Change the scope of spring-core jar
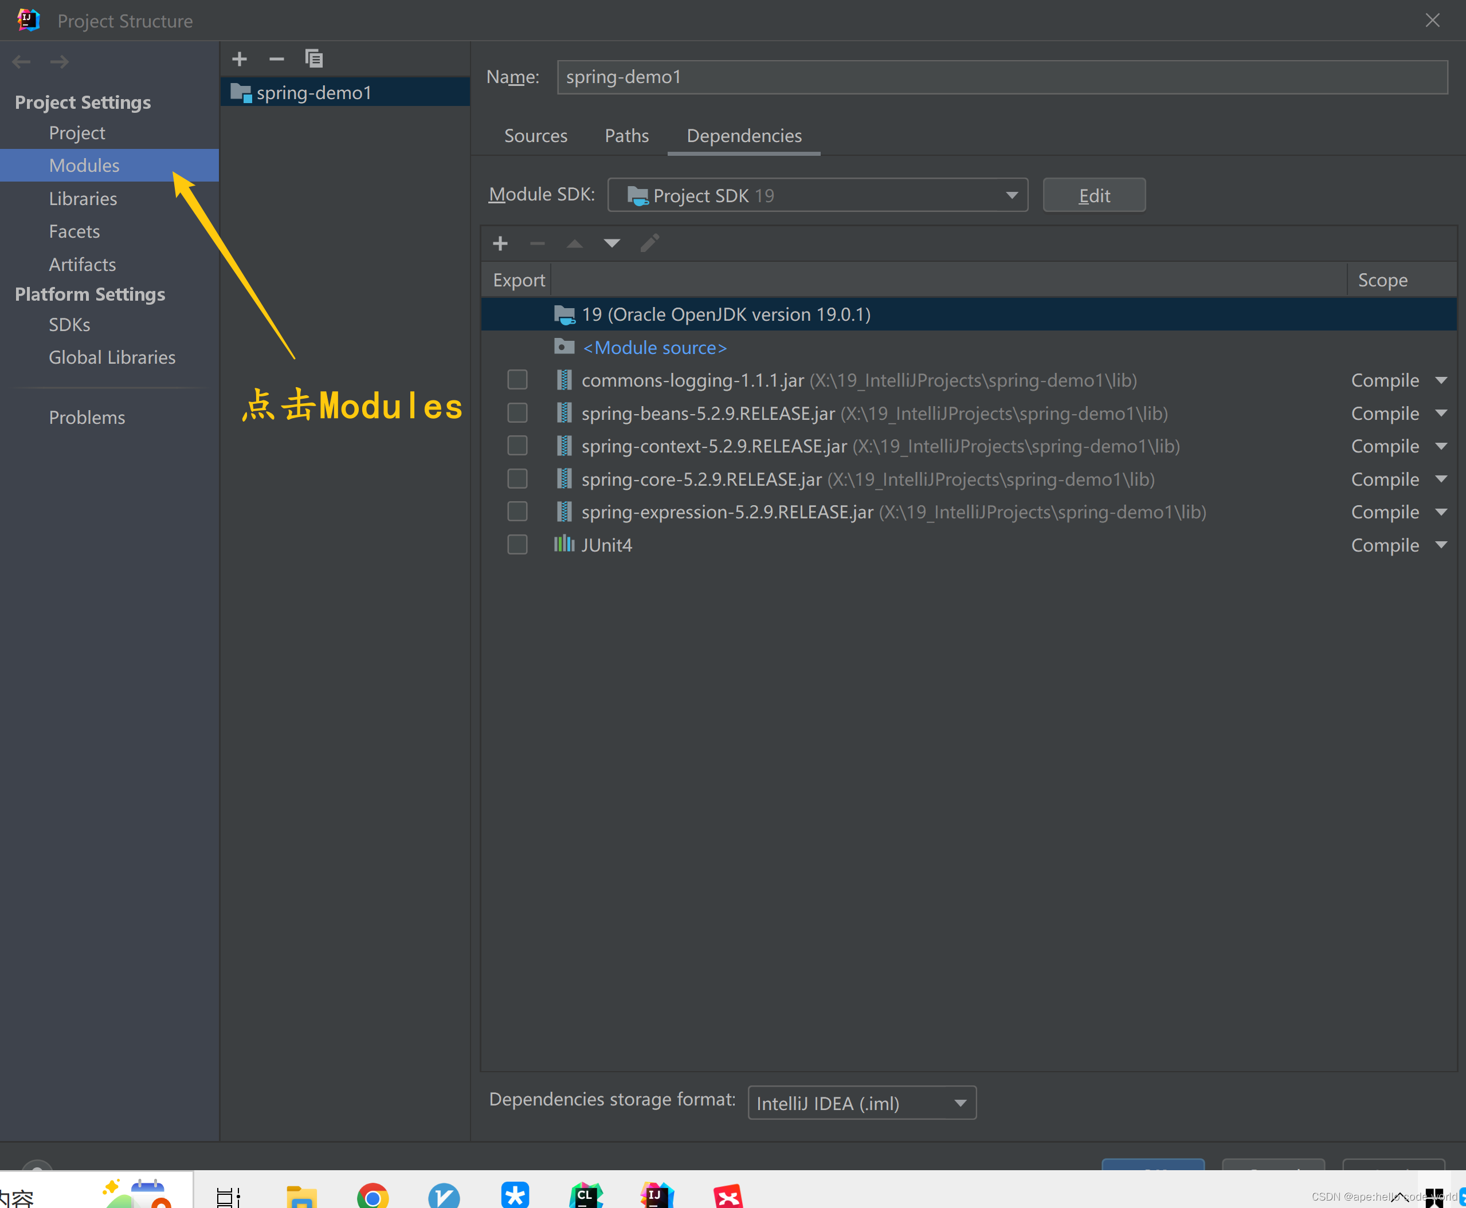The height and width of the screenshot is (1208, 1466). tap(1399, 479)
